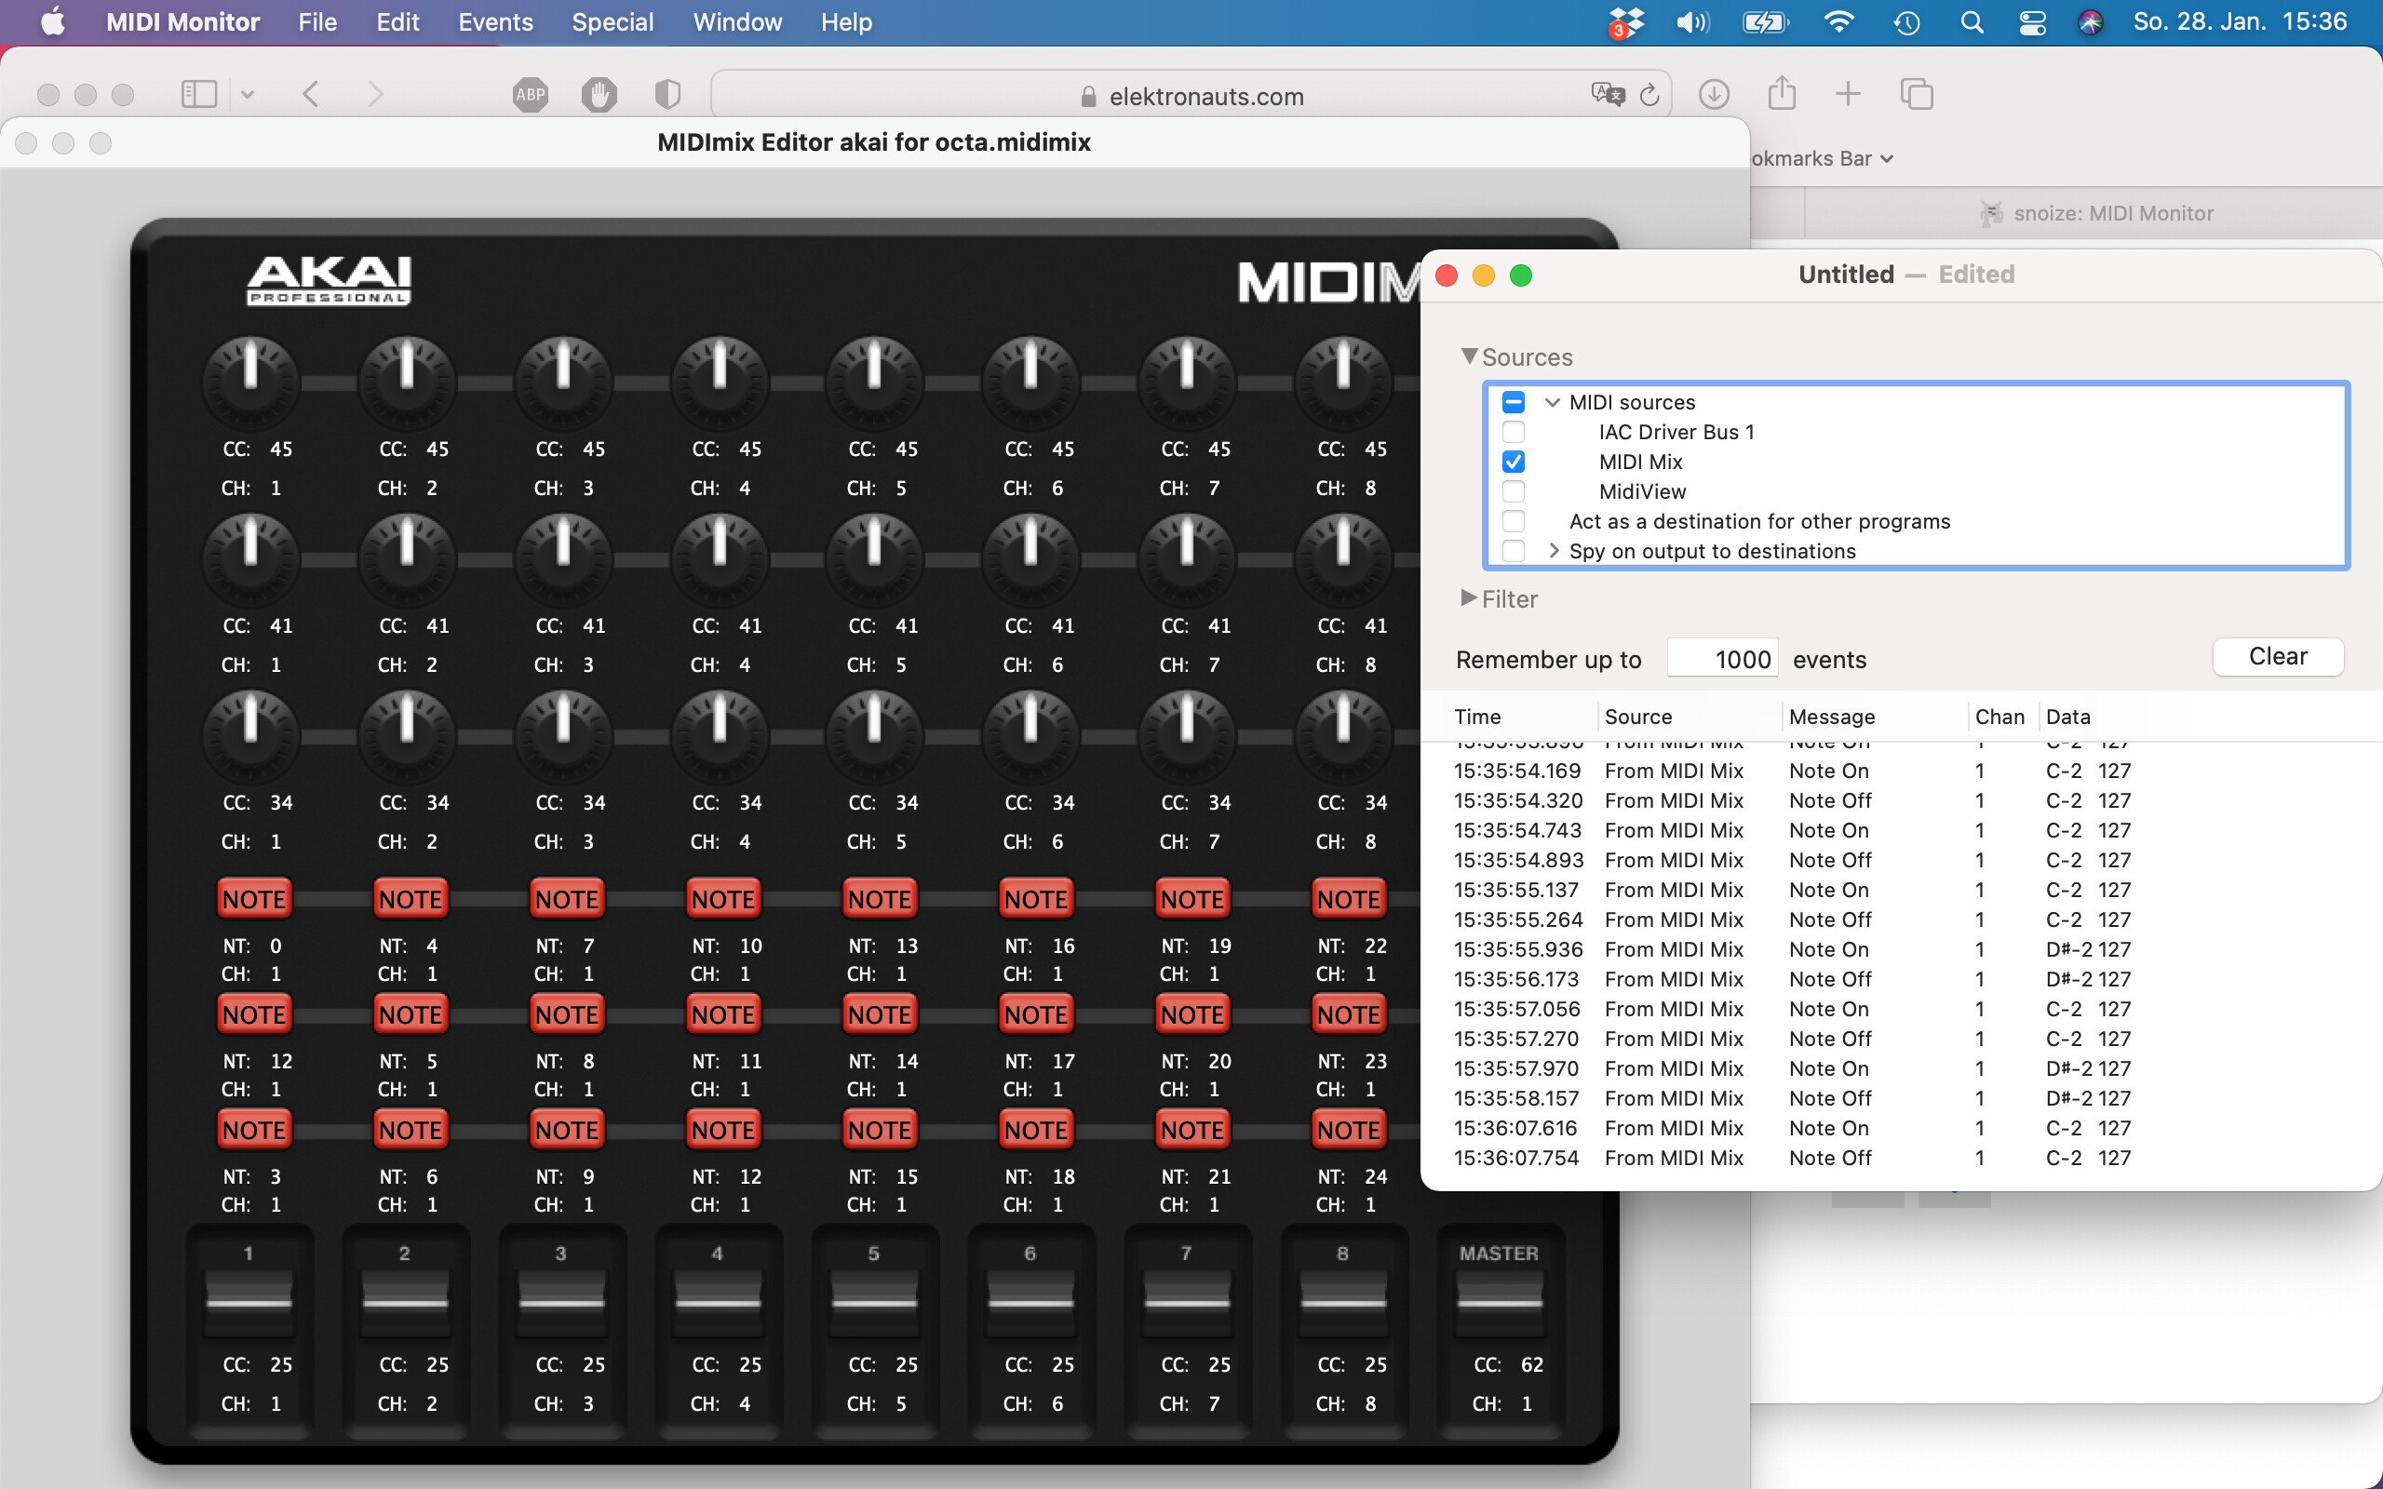Click Safari's stop-hand blocker extension icon

click(x=599, y=95)
